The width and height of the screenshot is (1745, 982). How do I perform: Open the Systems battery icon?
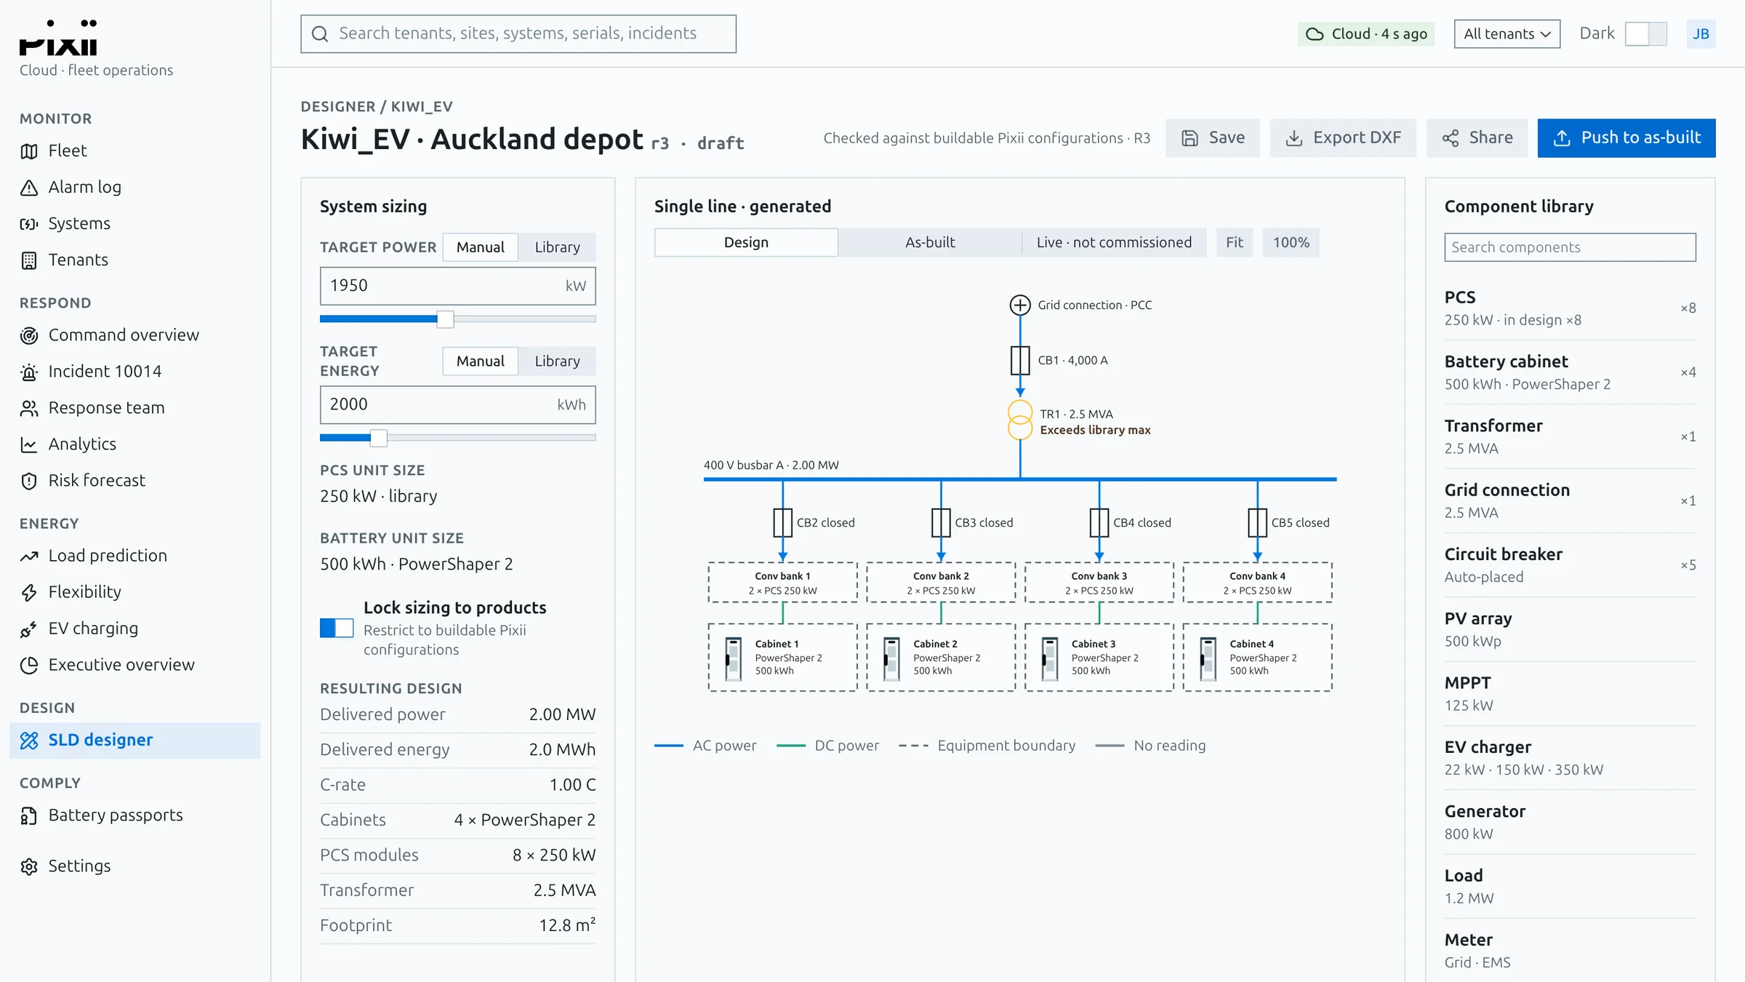coord(29,224)
